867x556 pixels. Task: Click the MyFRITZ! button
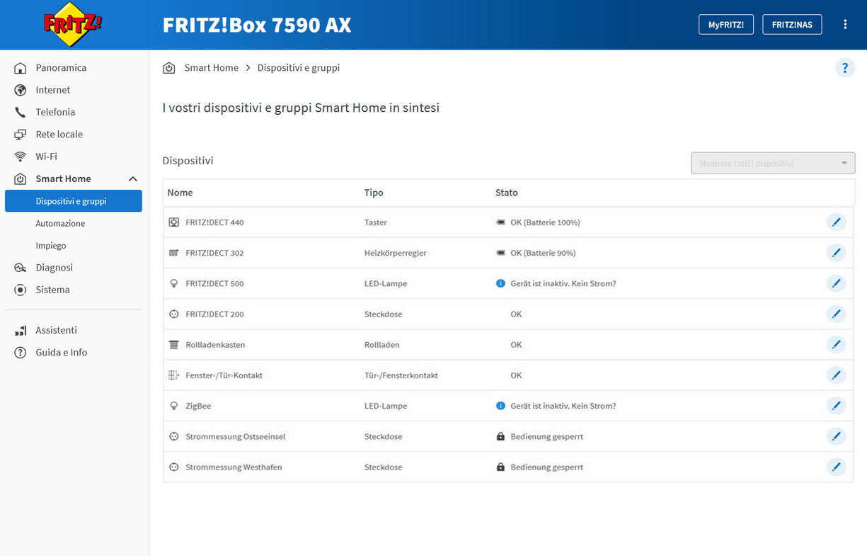click(x=726, y=25)
